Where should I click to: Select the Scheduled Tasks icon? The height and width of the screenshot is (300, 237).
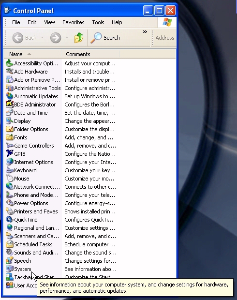pyautogui.click(x=9, y=244)
